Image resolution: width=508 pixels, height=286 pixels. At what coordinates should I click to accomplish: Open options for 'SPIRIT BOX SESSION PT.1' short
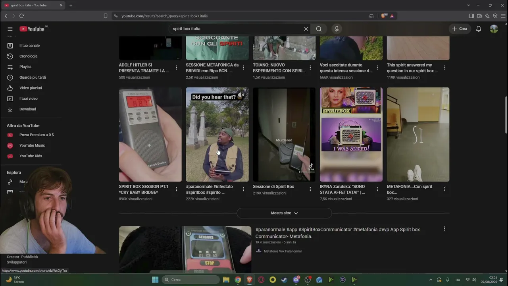pos(177,189)
